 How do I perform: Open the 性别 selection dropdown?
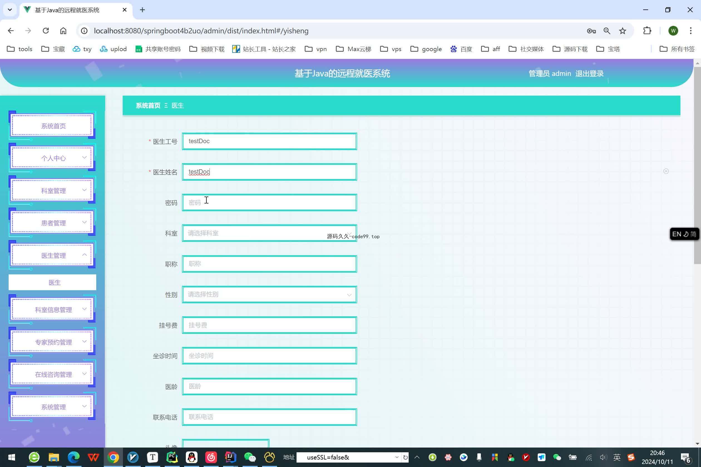pos(270,295)
